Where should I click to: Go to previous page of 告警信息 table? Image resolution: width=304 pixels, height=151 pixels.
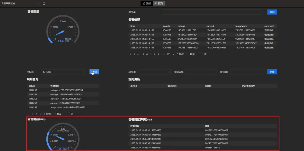click(131, 54)
